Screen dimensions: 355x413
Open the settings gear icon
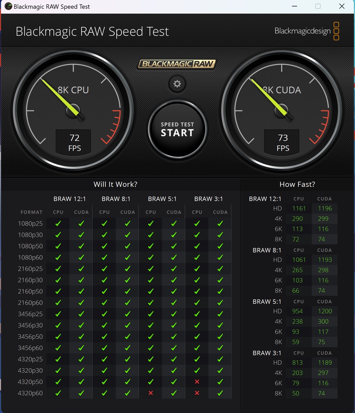pyautogui.click(x=177, y=84)
